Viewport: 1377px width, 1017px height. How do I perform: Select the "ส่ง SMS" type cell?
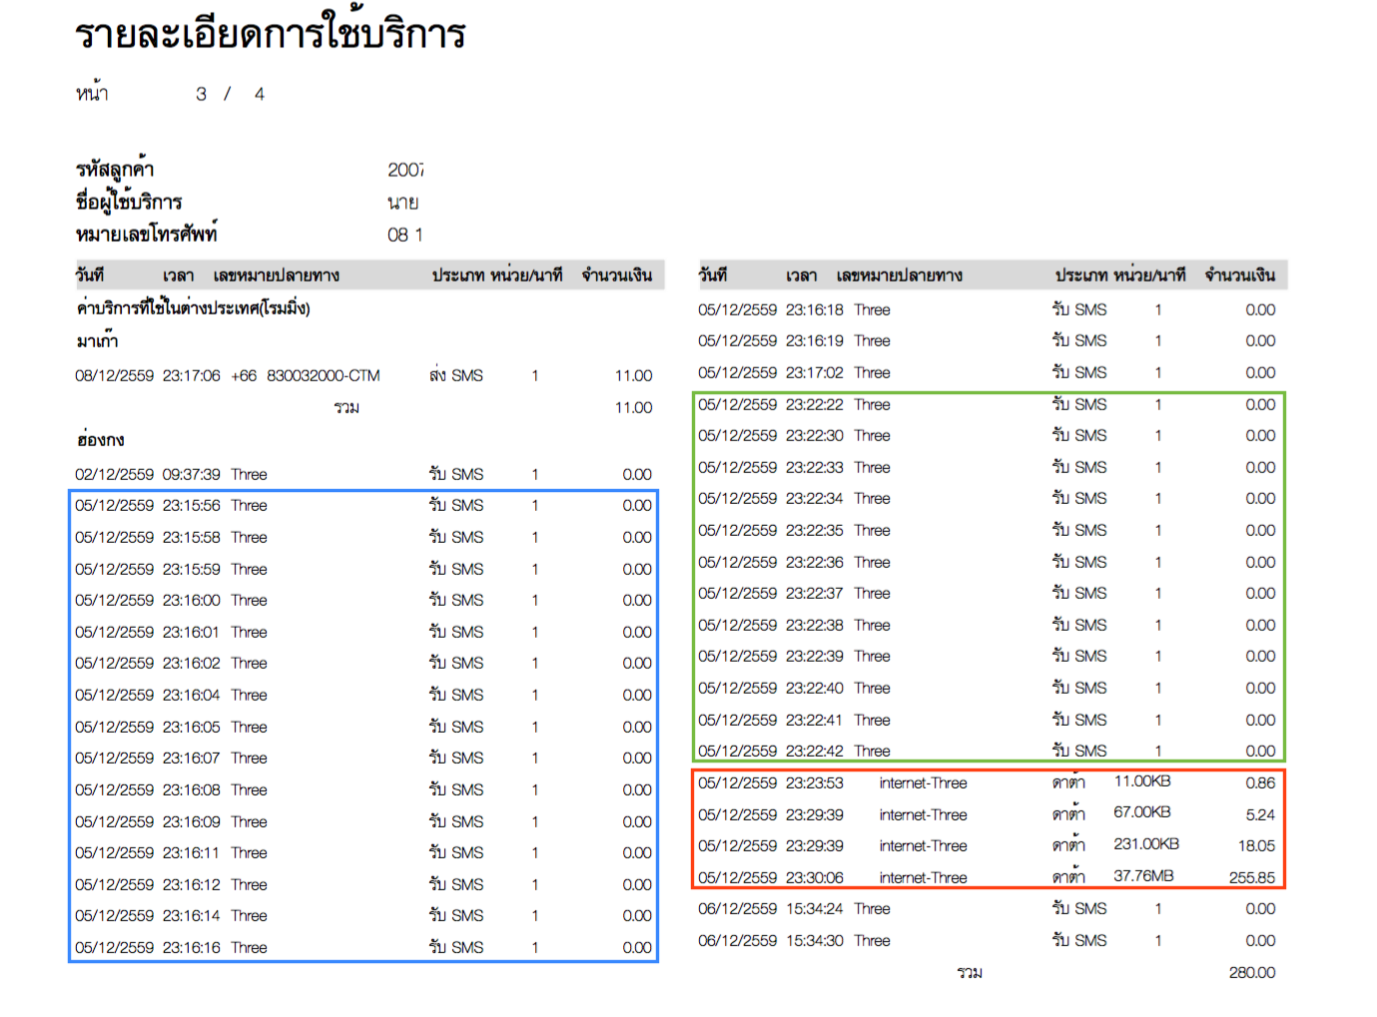click(456, 376)
